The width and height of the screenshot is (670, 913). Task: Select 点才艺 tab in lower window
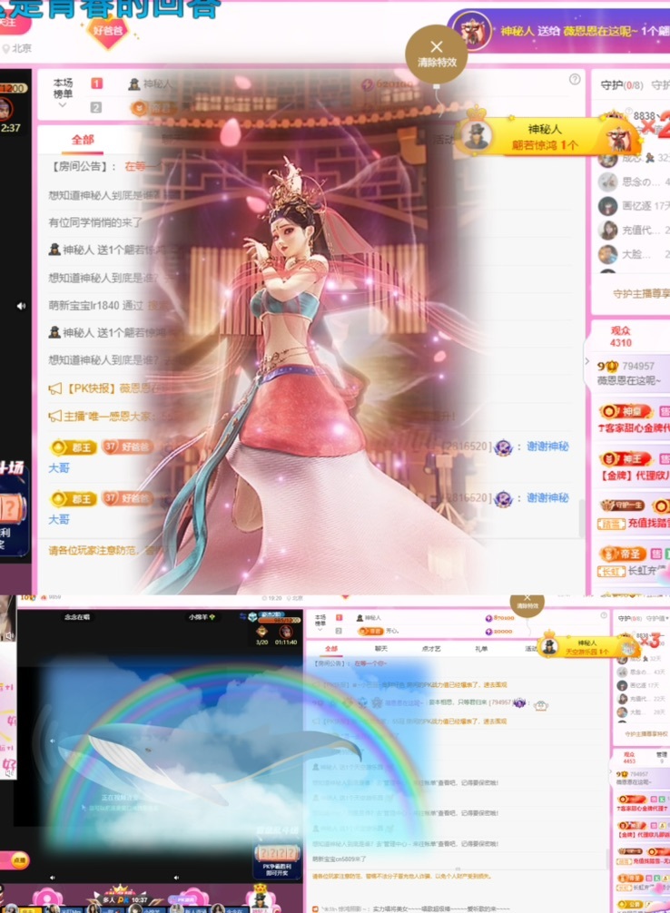coord(430,649)
